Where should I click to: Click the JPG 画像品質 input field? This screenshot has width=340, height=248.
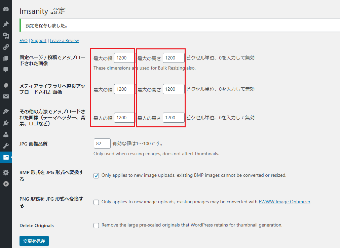tap(102, 143)
